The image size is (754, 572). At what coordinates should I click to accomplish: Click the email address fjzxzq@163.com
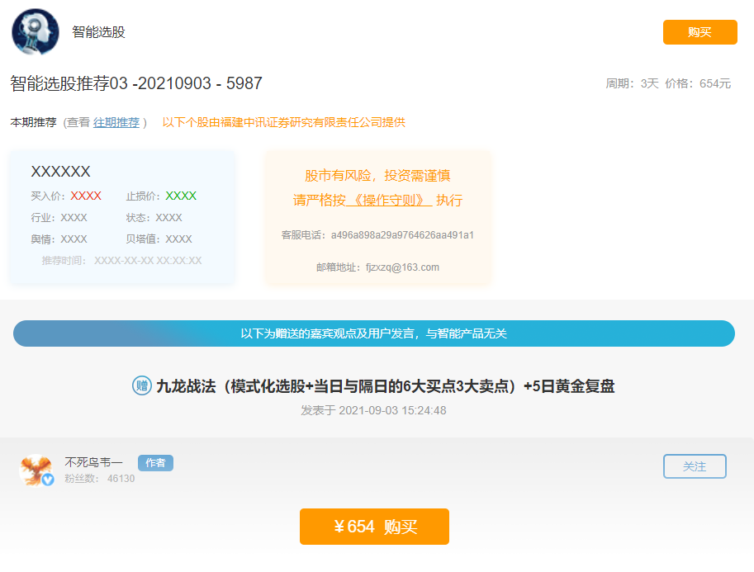pyautogui.click(x=402, y=267)
